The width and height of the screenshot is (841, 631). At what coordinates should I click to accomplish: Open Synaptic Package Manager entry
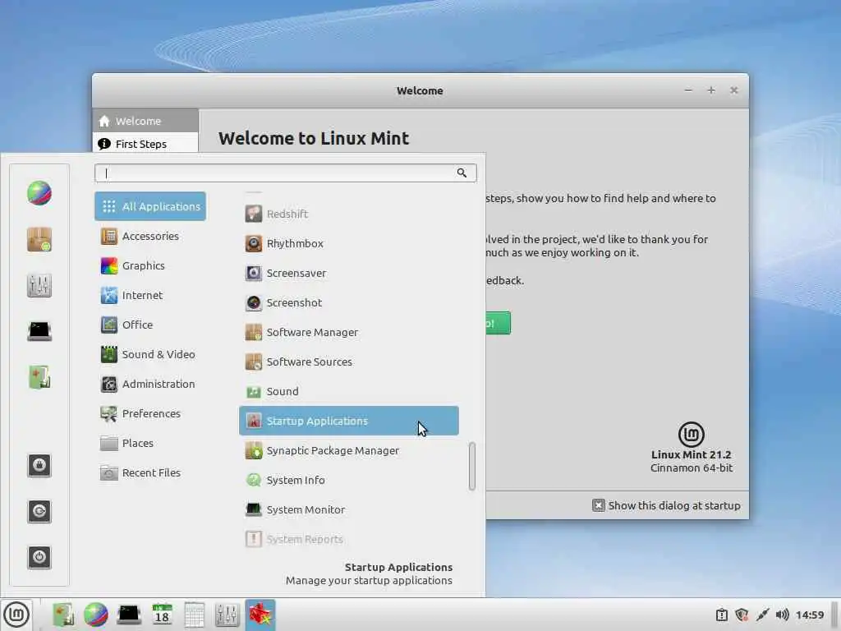point(348,451)
